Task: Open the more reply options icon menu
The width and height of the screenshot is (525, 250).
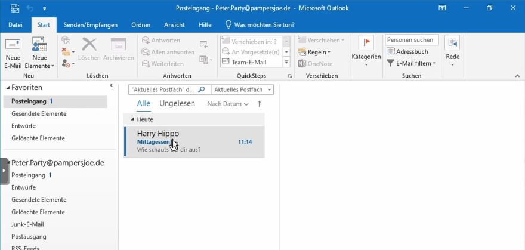Action: [x=206, y=60]
